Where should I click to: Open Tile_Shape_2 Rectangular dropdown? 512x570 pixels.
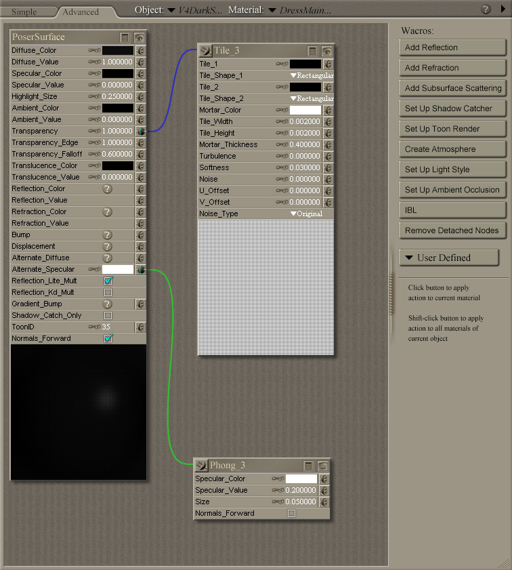click(312, 98)
